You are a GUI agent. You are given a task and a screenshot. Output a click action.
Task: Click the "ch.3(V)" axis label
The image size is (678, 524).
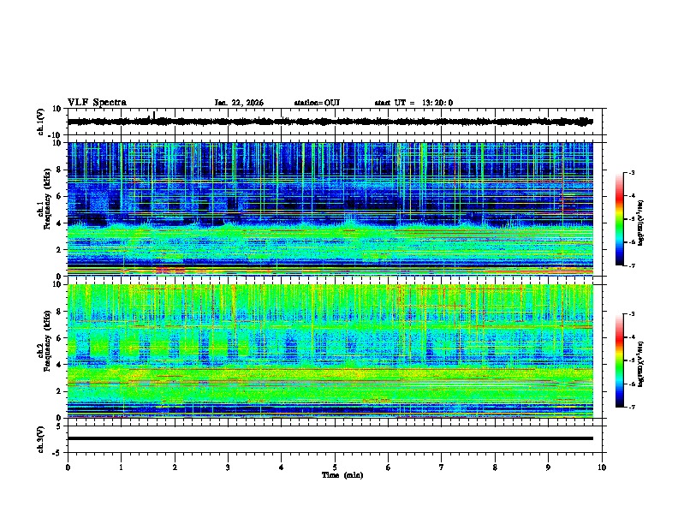point(41,439)
